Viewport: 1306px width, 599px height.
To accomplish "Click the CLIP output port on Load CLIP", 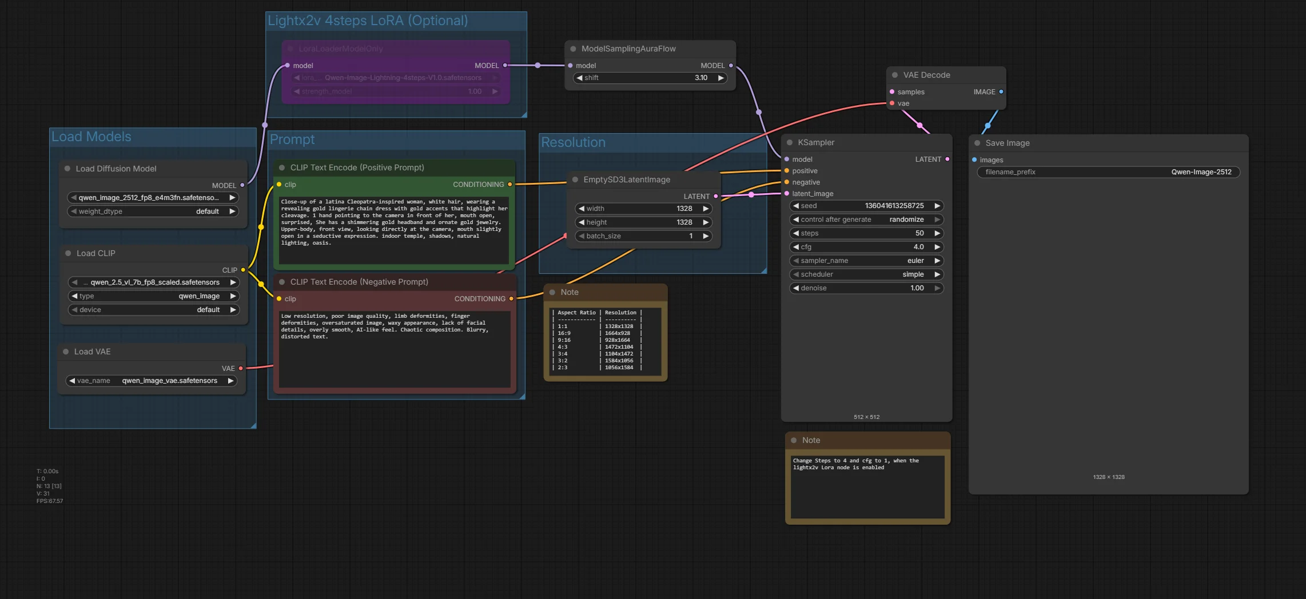I will click(x=243, y=270).
